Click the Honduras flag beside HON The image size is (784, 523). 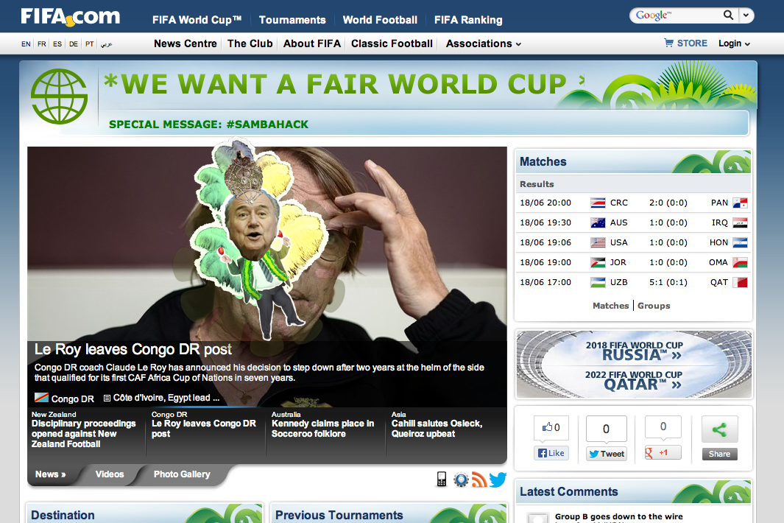click(740, 243)
